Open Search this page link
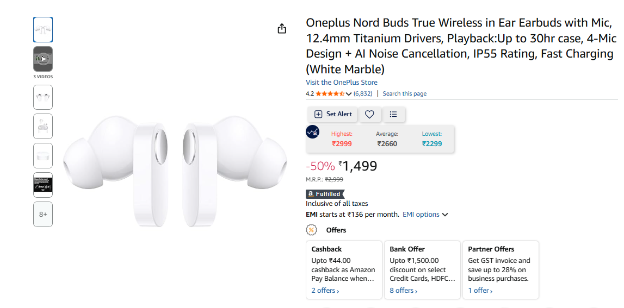624x308 pixels. coord(404,93)
